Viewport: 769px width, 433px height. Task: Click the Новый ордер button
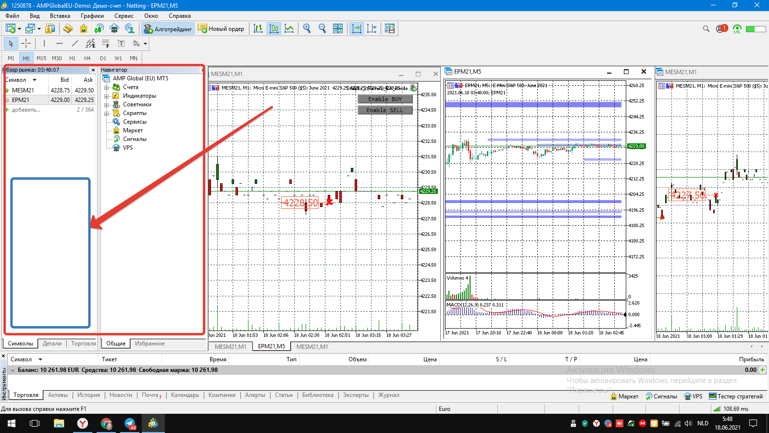click(221, 29)
